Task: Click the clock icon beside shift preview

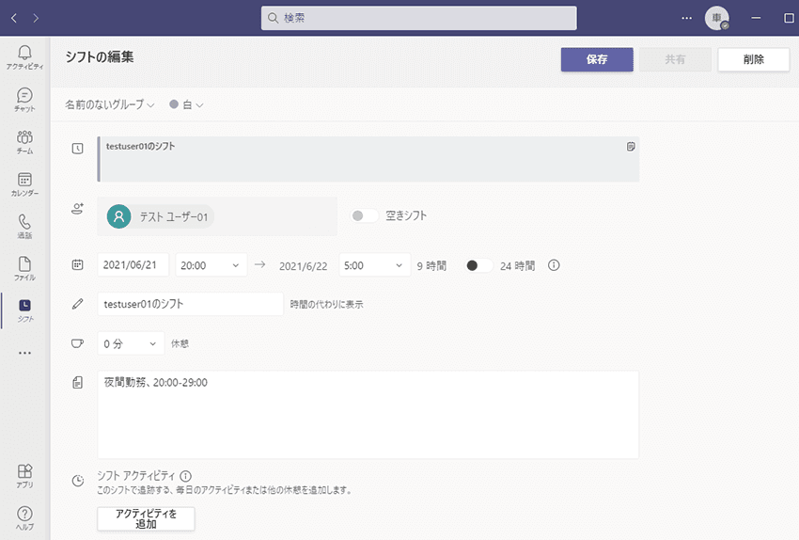Action: [x=77, y=149]
